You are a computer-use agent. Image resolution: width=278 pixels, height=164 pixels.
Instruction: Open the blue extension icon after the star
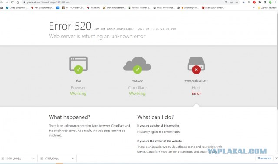coord(244,2)
